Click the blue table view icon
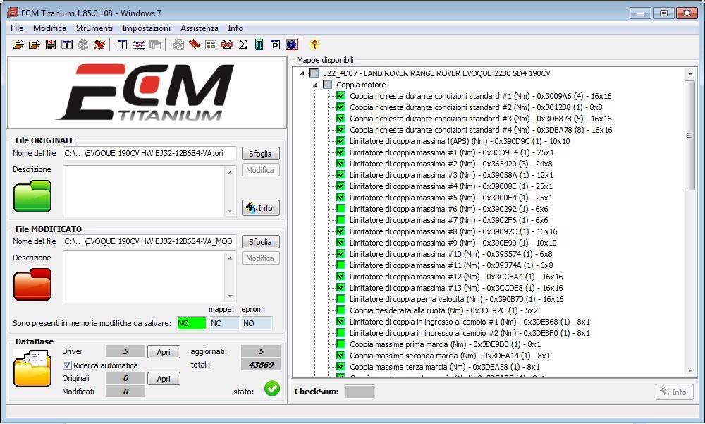This screenshot has width=705, height=424. point(122,44)
